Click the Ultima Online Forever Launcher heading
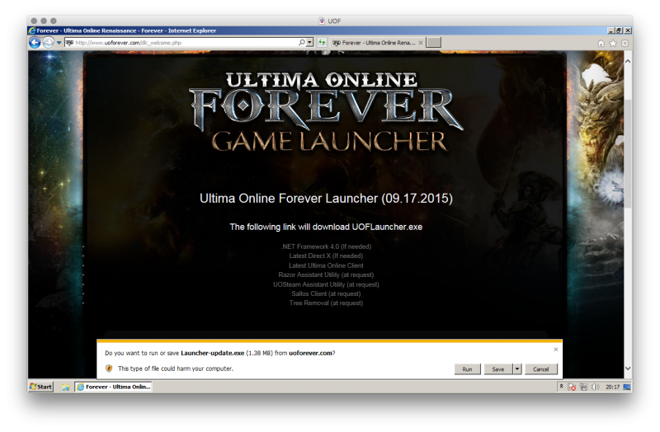 (326, 198)
